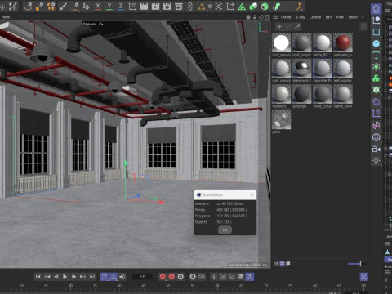Open View menu in material manager
The image size is (392, 294).
(340, 17)
